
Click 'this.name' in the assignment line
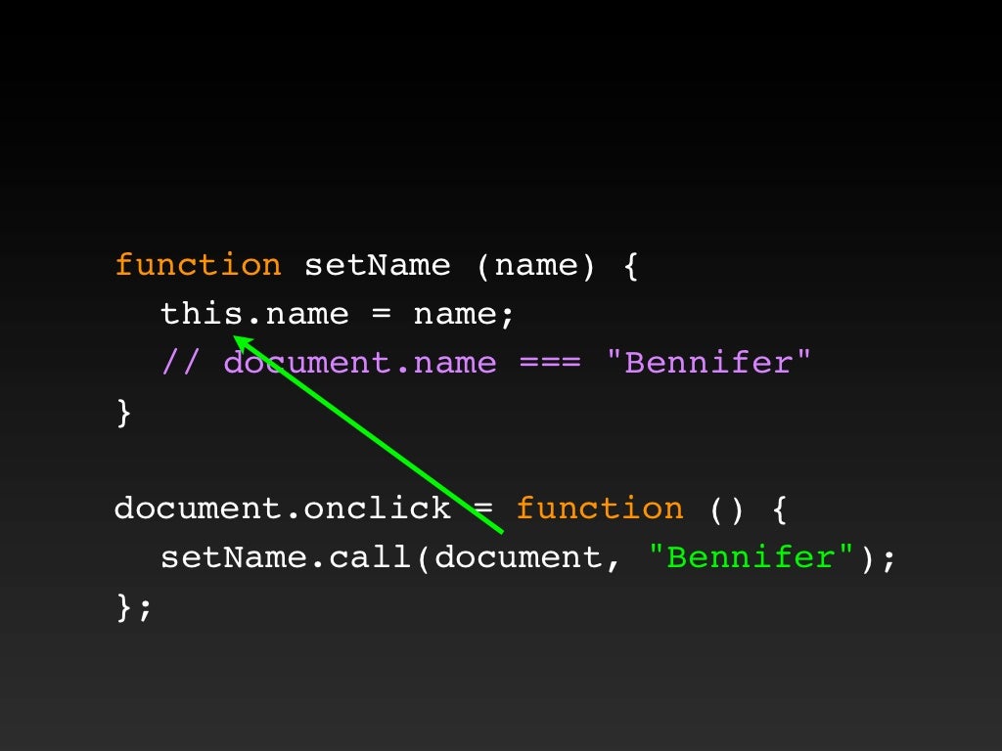click(254, 314)
